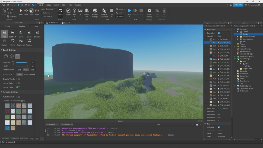Set Plane Lock to Auto
Image resolution: width=263 pixels, height=148 pixels.
coord(26,75)
